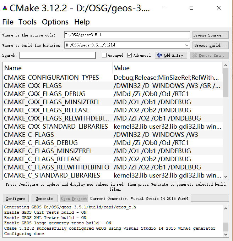233x241 pixels.
Task: Open the Options menu
Action: tap(55, 22)
